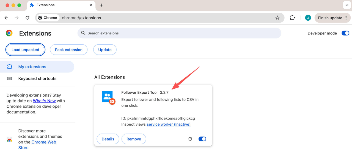Screen dimensions: 352x149
Task: Bookmark this page with the star icon
Action: pos(277,18)
